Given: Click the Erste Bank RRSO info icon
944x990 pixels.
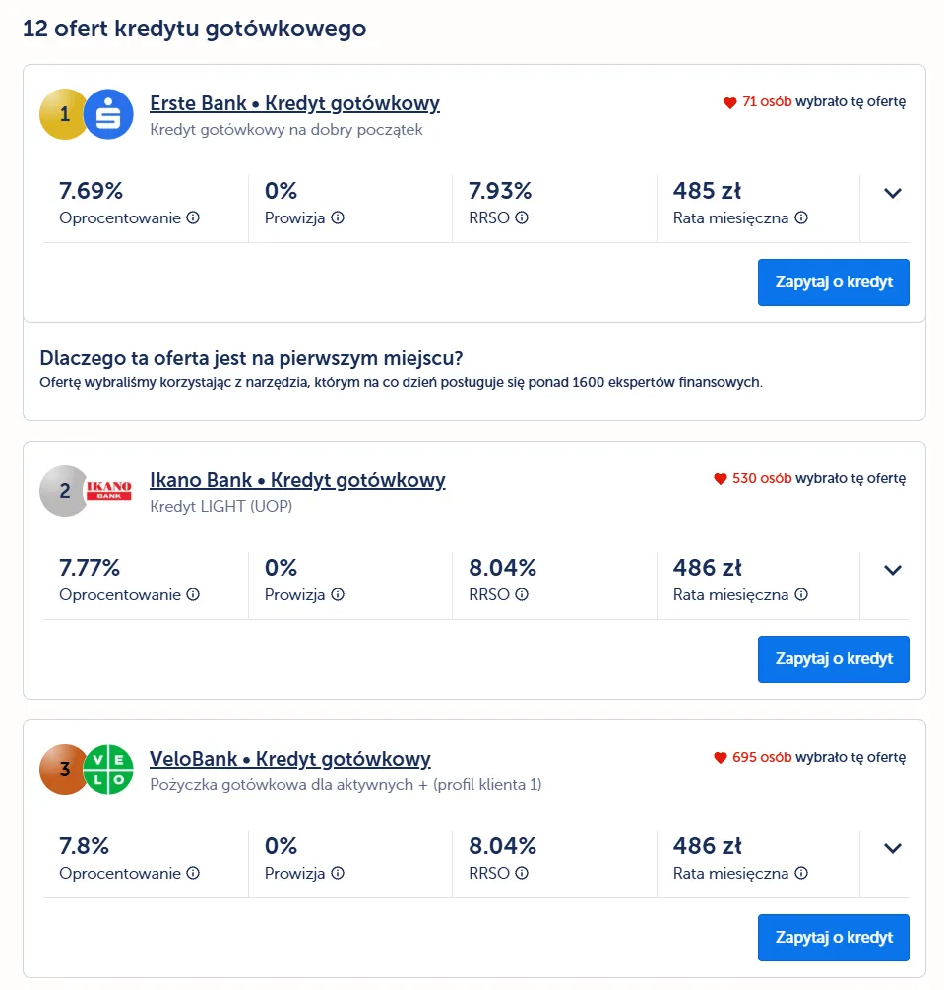Looking at the screenshot, I should coord(522,217).
